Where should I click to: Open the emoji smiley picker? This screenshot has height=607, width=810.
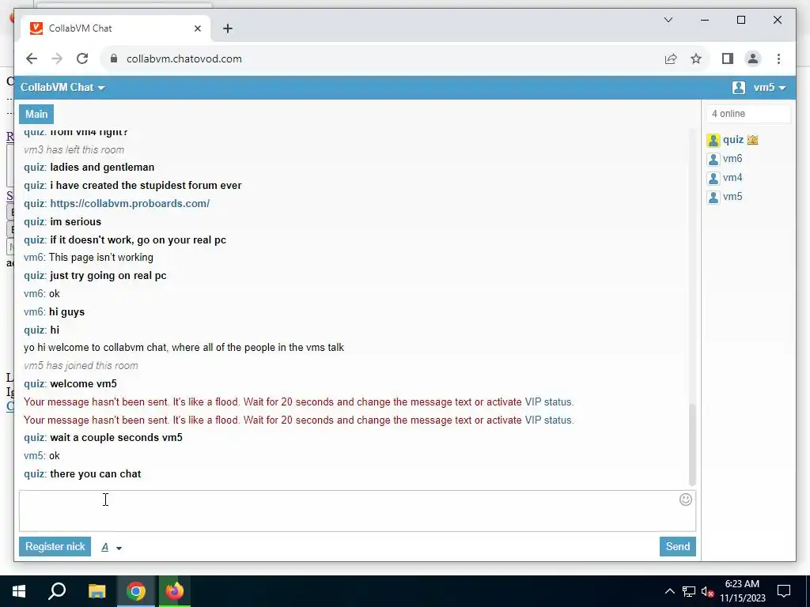point(686,500)
